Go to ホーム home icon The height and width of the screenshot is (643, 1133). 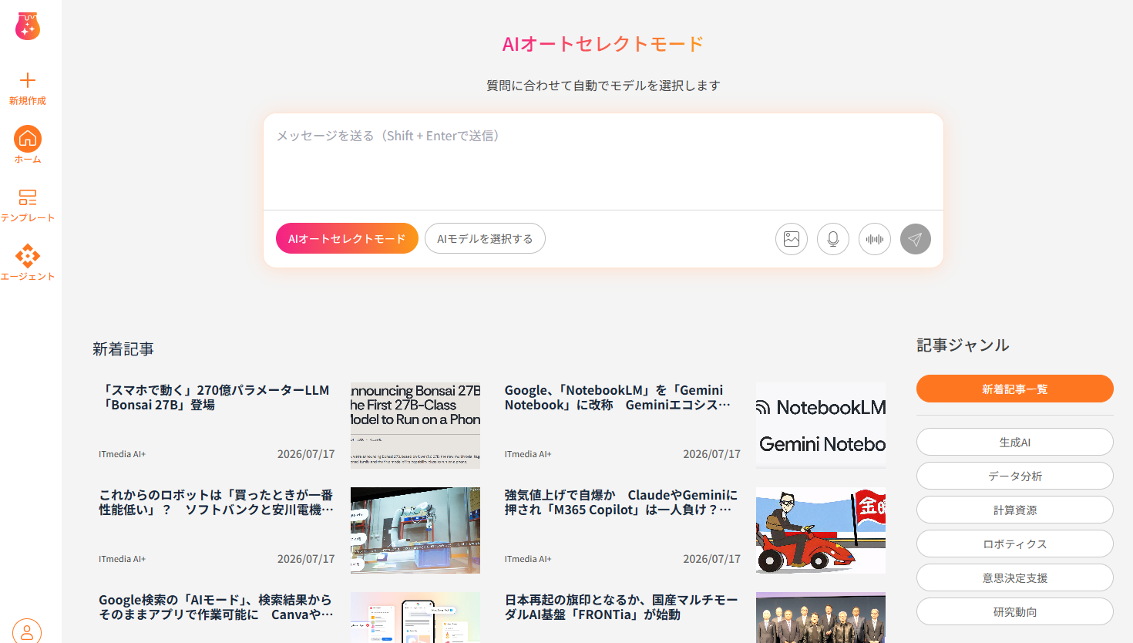point(28,139)
